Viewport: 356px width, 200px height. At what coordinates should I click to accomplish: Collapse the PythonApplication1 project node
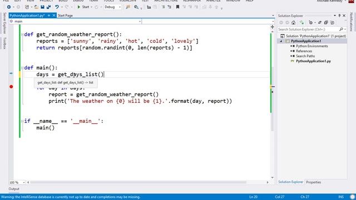281,41
